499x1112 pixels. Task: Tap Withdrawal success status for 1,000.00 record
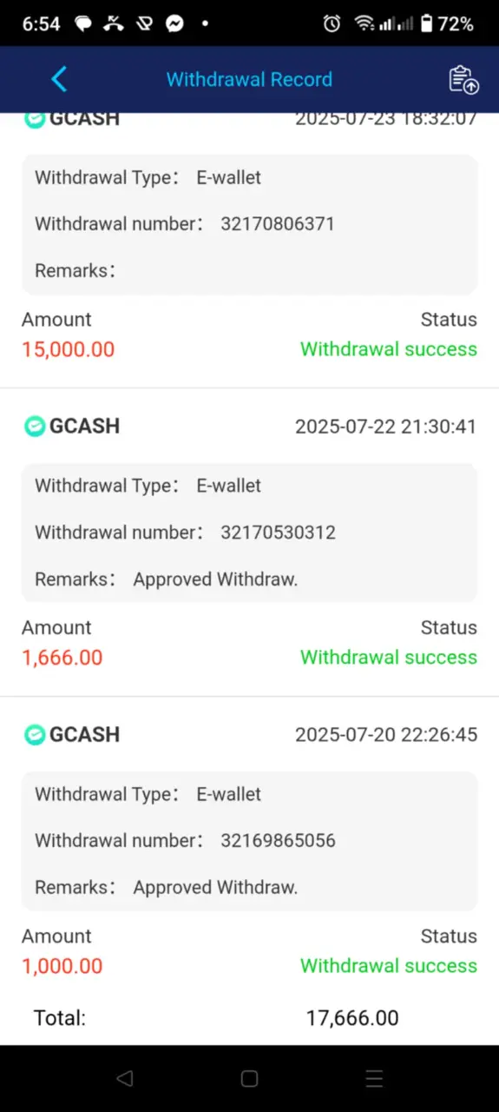[389, 966]
